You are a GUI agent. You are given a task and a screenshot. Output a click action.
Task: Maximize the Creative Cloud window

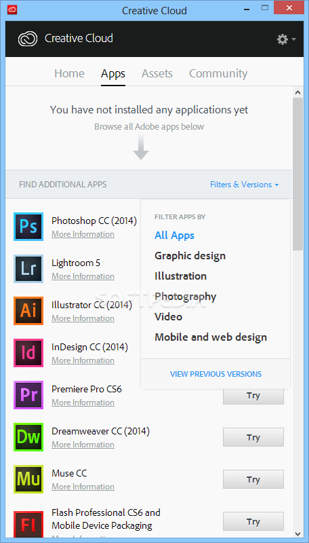(265, 7)
